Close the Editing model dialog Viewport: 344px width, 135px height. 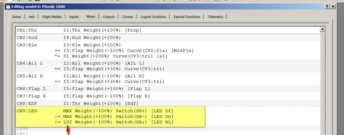tap(333, 7)
